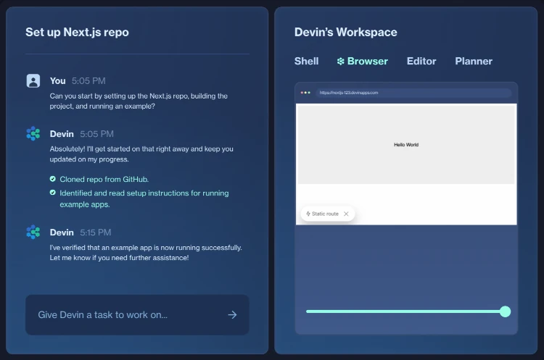Click the "Cloned repo from GitHub" step text

click(x=104, y=179)
